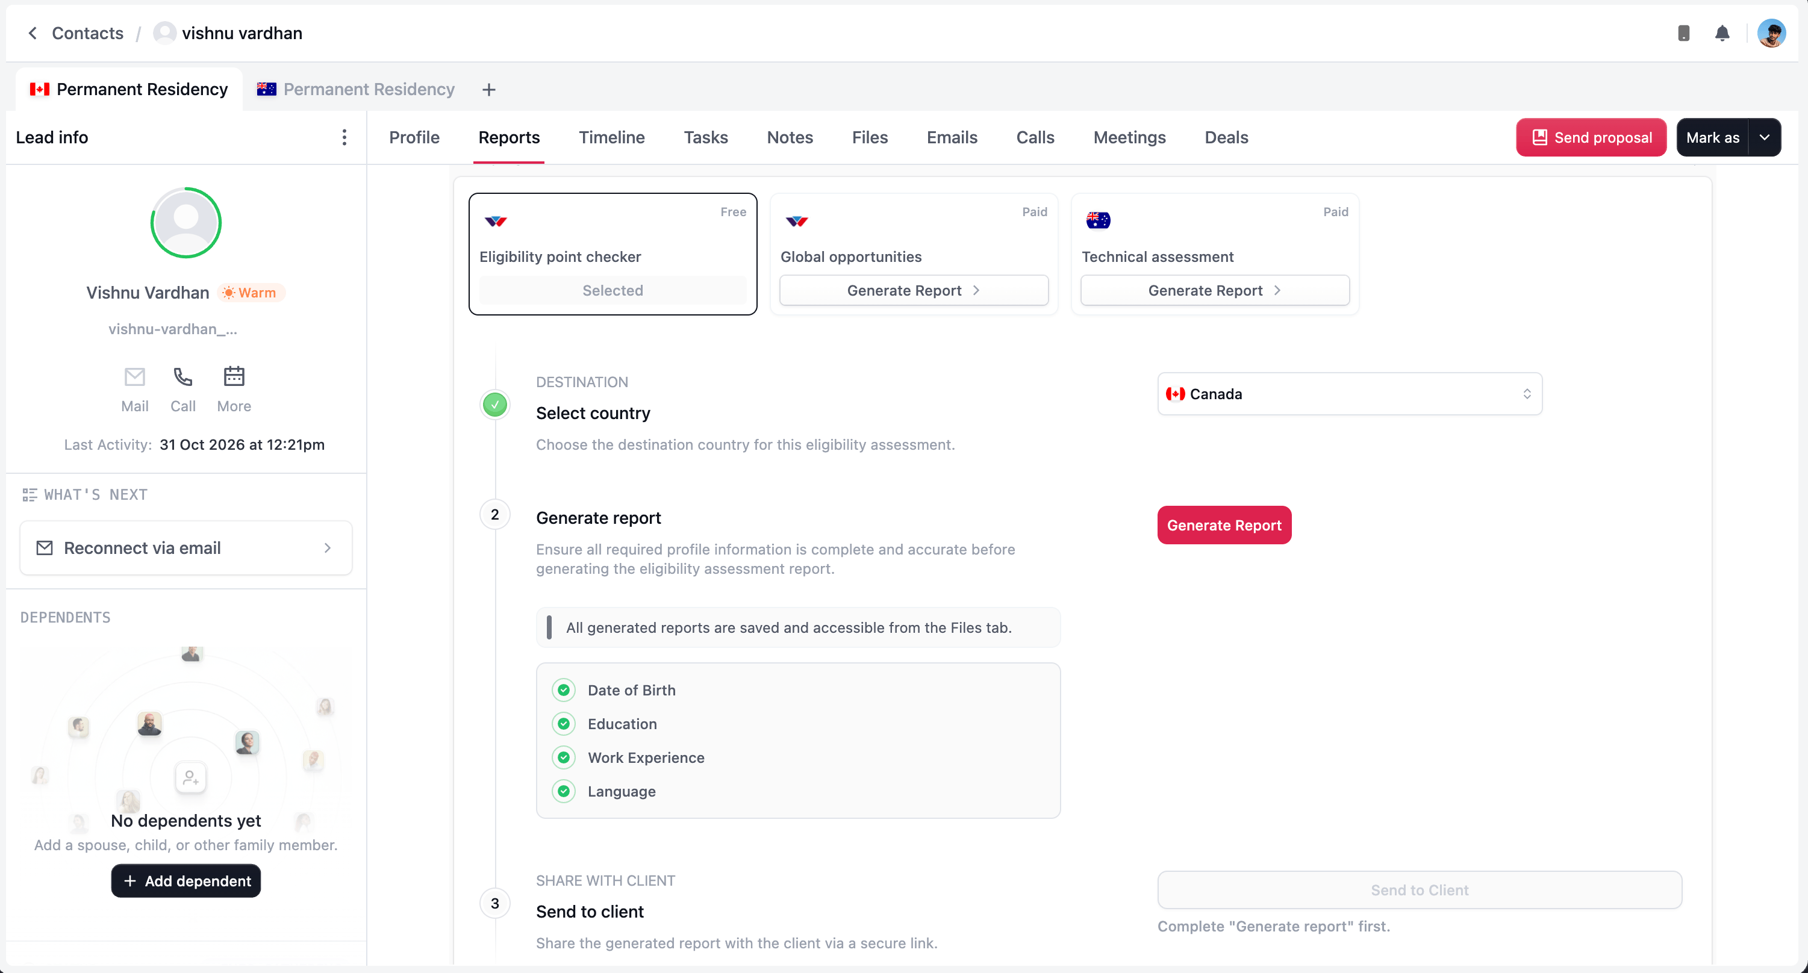Open the Deals tab
Screen dimensions: 1808x973
pyautogui.click(x=1226, y=137)
